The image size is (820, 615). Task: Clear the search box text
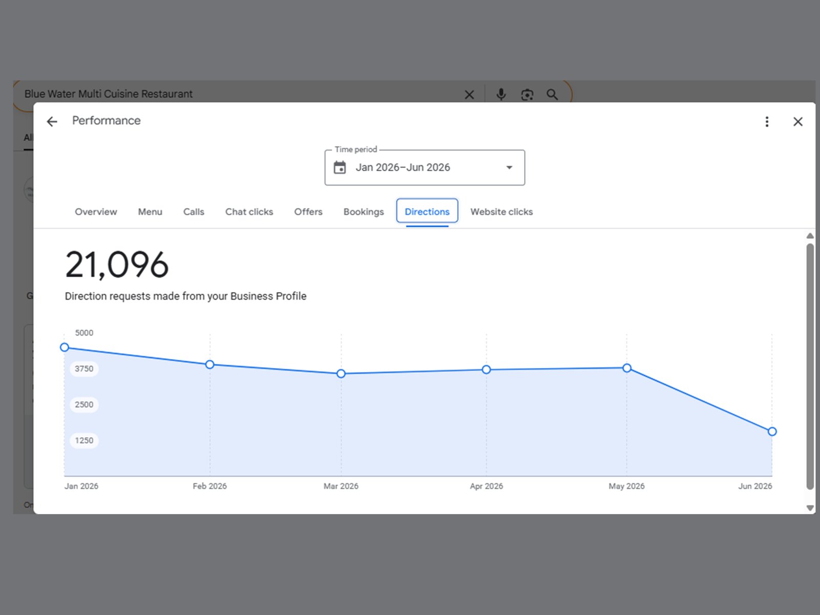click(469, 94)
